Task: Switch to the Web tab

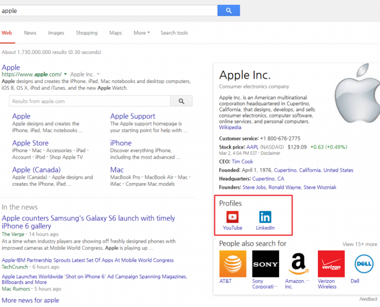Action: [7, 33]
